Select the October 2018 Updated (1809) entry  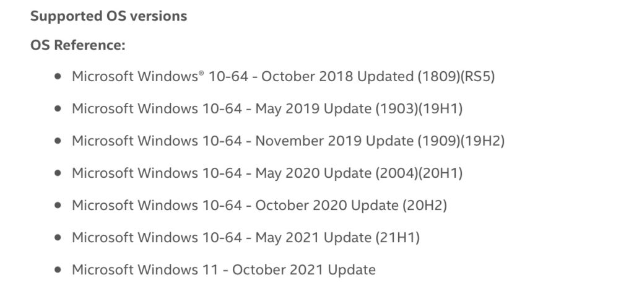pyautogui.click(x=284, y=76)
